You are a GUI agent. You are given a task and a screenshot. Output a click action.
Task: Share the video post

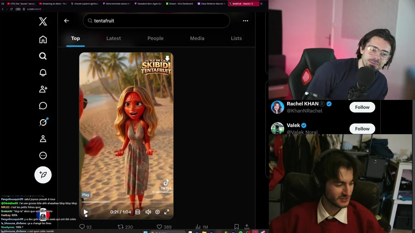[247, 227]
